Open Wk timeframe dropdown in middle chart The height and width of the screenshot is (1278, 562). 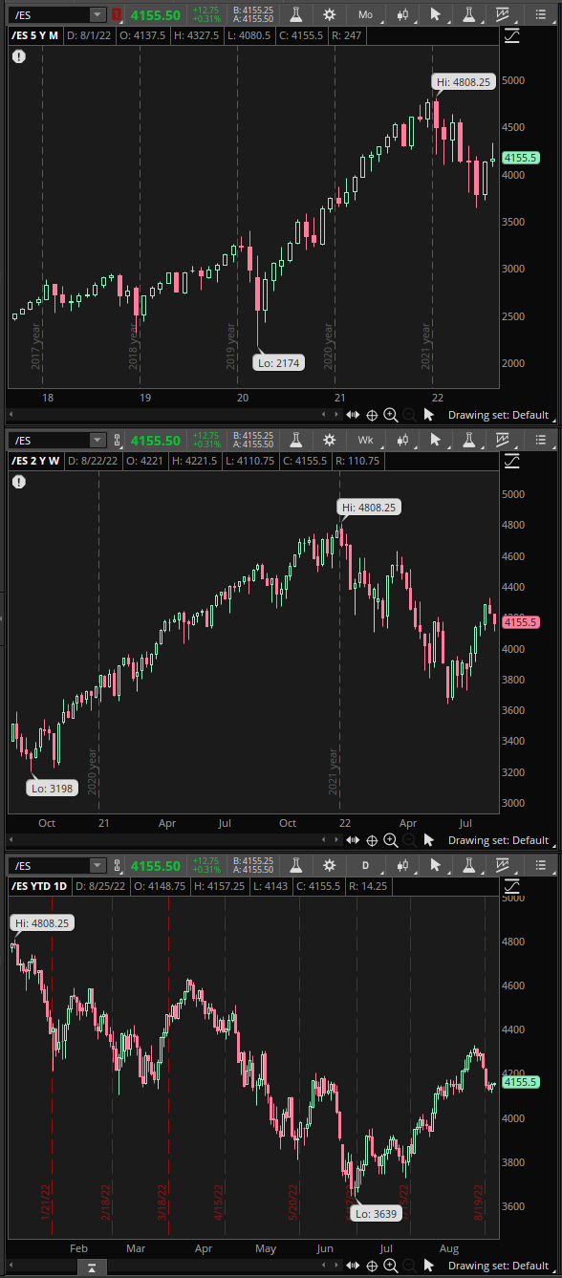tap(367, 440)
